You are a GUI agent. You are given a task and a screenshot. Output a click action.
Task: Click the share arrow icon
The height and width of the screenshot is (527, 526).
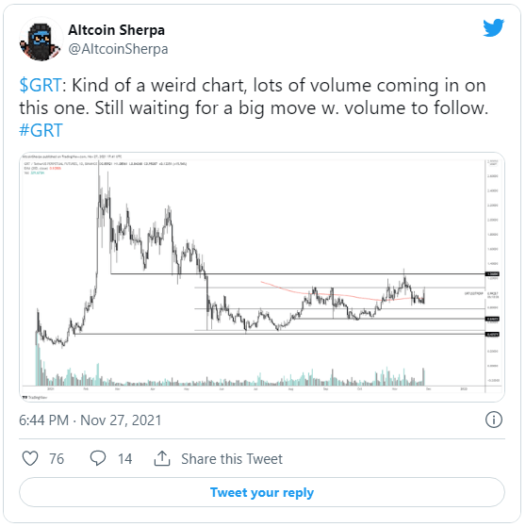click(x=162, y=458)
